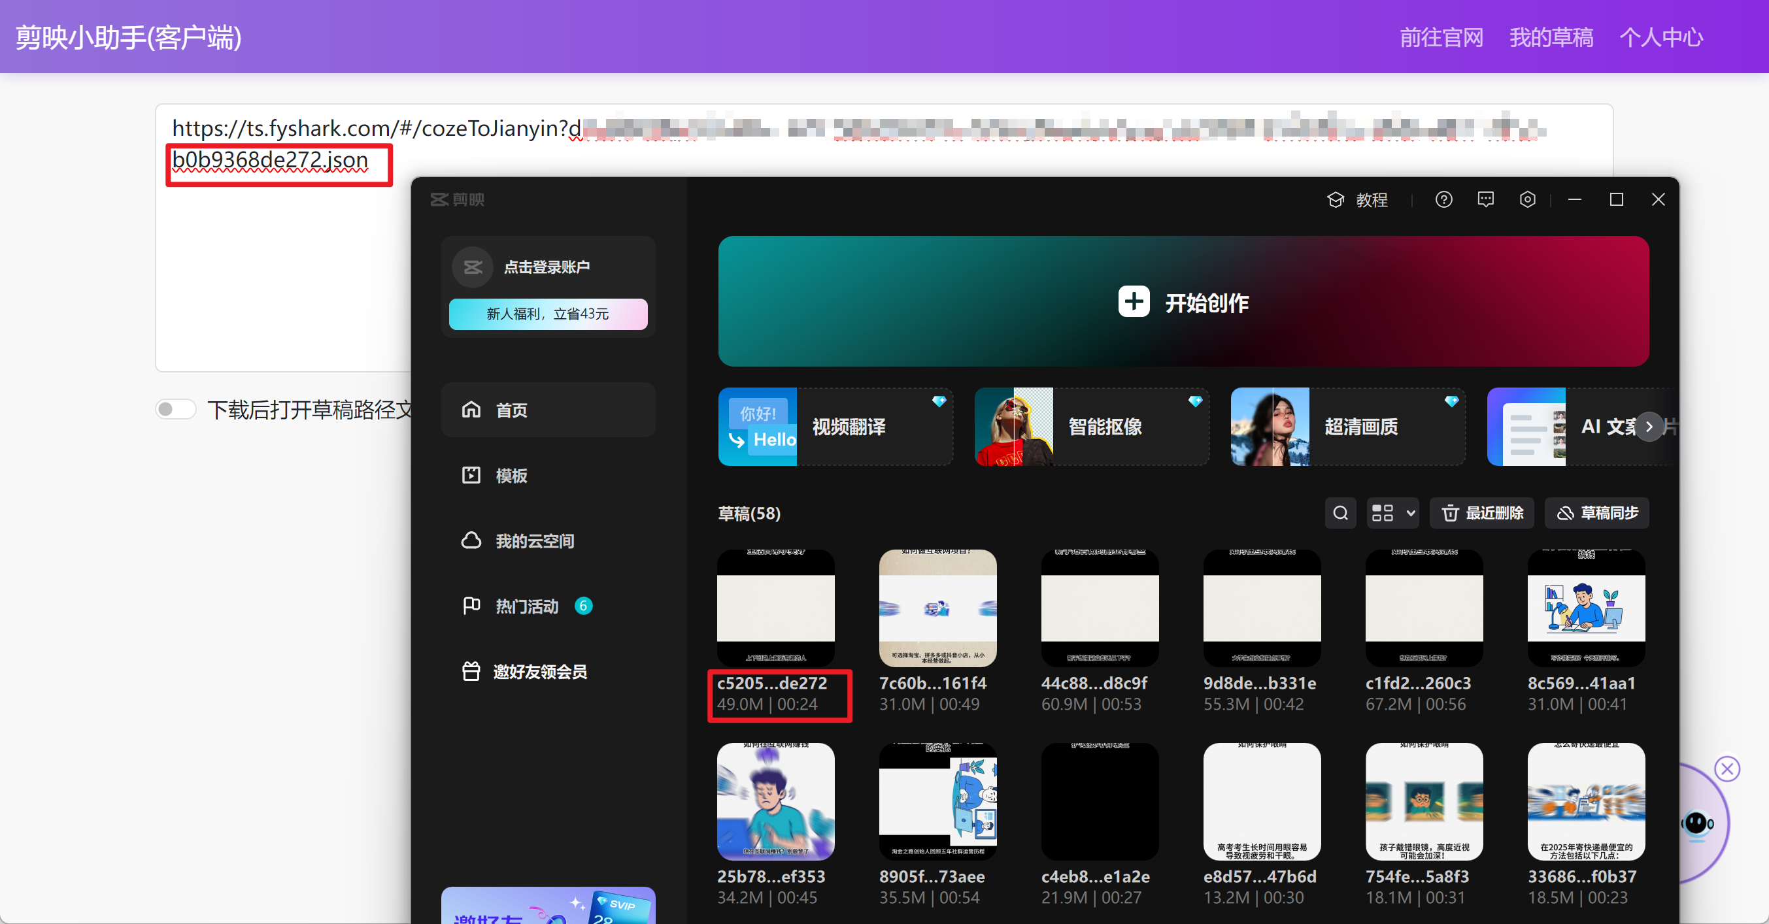This screenshot has width=1769, height=924.
Task: Open the draft grid view layout dropdown
Action: tap(1392, 514)
